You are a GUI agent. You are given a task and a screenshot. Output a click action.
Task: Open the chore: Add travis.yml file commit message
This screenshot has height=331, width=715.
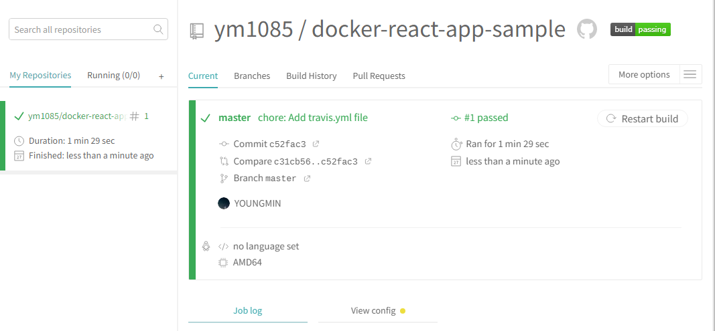point(313,118)
